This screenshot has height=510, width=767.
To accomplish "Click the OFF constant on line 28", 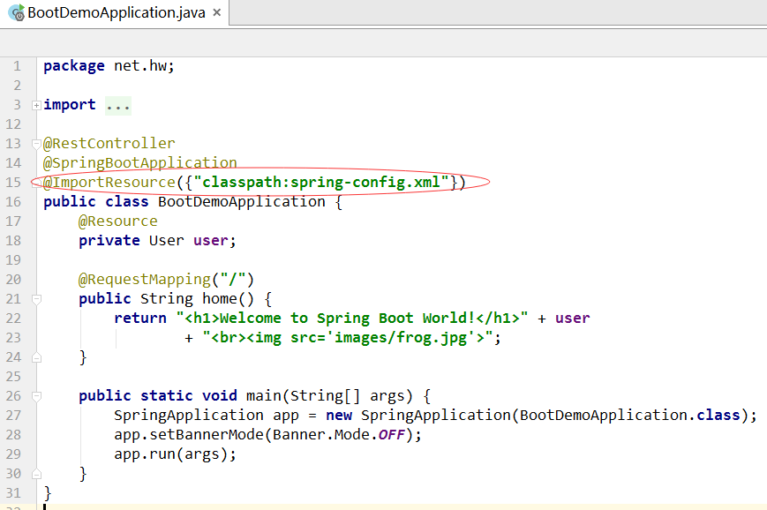I will point(392,435).
